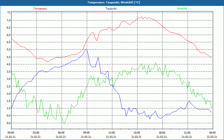Click the 5,0 value on the y-axis
Viewport: 224px width, 140px height.
(9, 50)
